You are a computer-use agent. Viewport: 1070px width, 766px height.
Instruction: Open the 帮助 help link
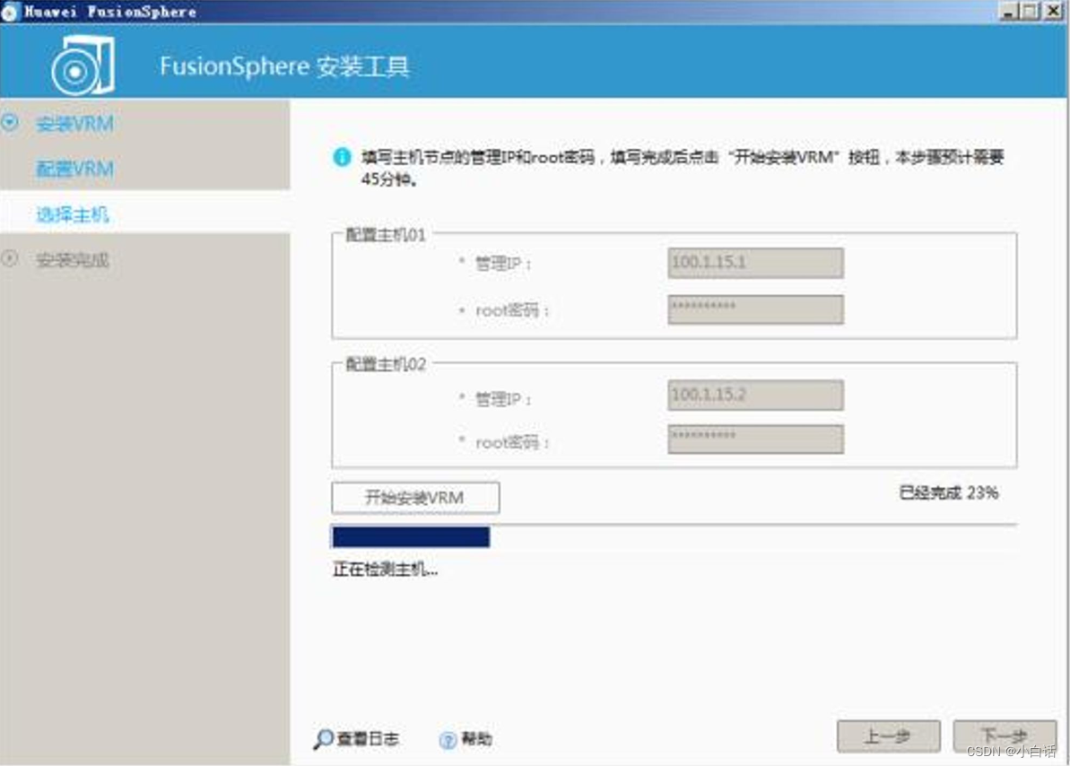(476, 739)
